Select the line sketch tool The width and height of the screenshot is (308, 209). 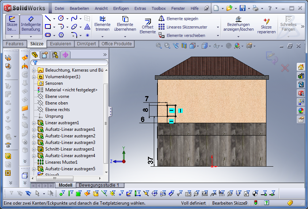pyautogui.click(x=48, y=18)
